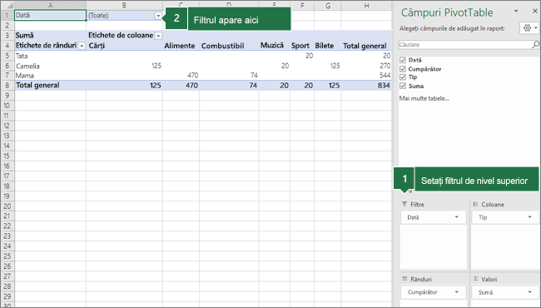Open the Etichete de coloane filter dropdown
541x308 pixels.
[x=158, y=36]
